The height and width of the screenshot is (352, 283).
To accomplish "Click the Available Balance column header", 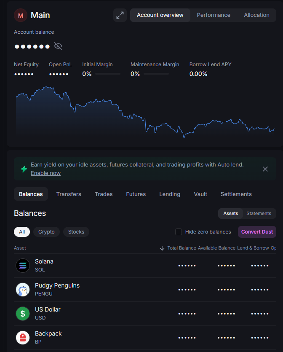I will click(216, 248).
